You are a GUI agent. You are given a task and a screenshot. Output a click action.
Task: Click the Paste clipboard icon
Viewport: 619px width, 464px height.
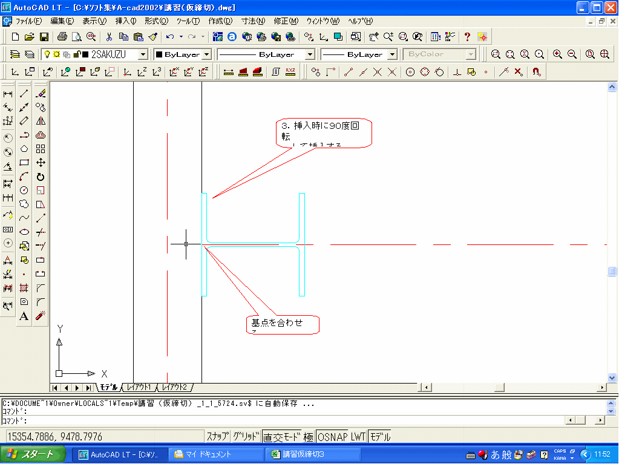tap(138, 37)
